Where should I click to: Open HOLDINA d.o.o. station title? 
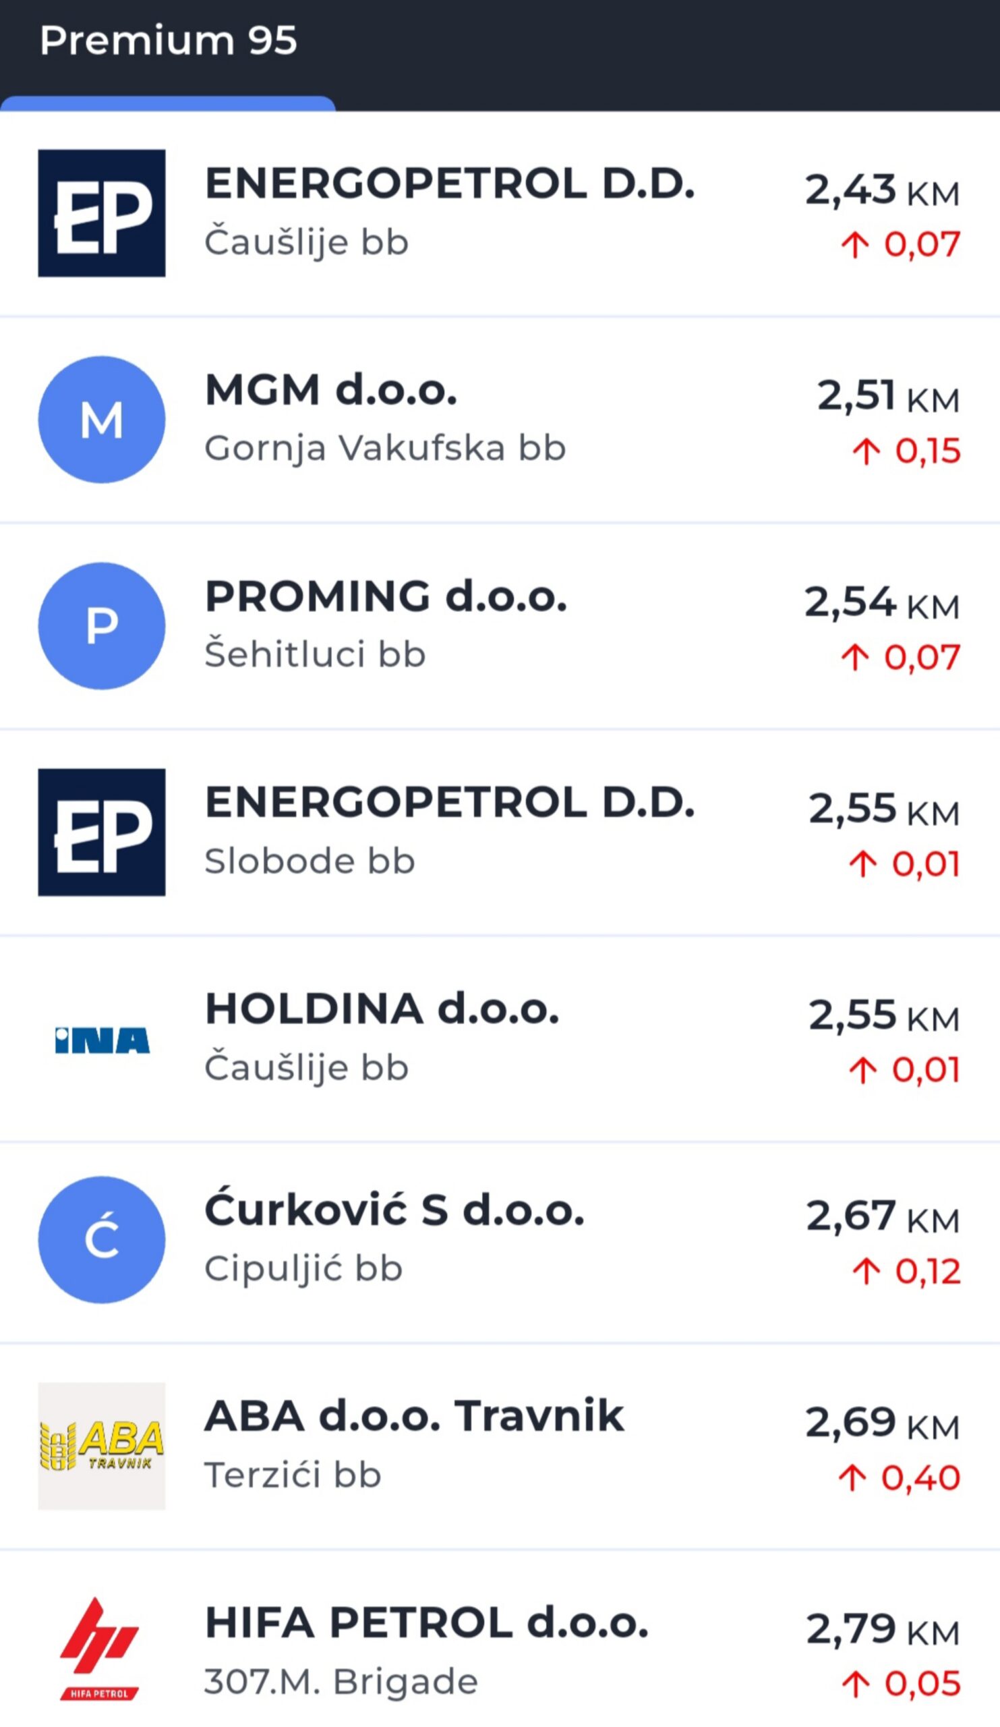click(382, 1009)
